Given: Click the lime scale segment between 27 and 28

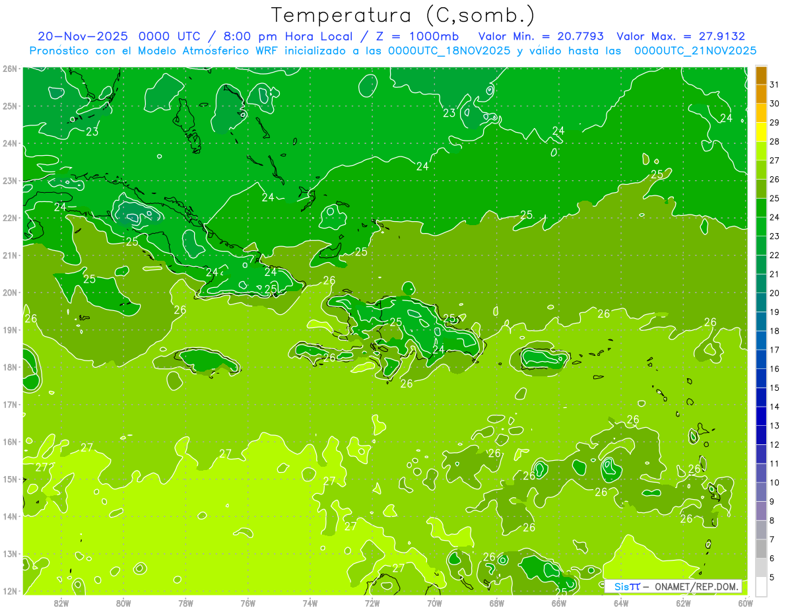Looking at the screenshot, I should coord(761,151).
